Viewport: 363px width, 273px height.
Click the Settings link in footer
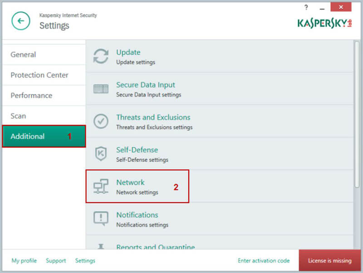pos(85,261)
